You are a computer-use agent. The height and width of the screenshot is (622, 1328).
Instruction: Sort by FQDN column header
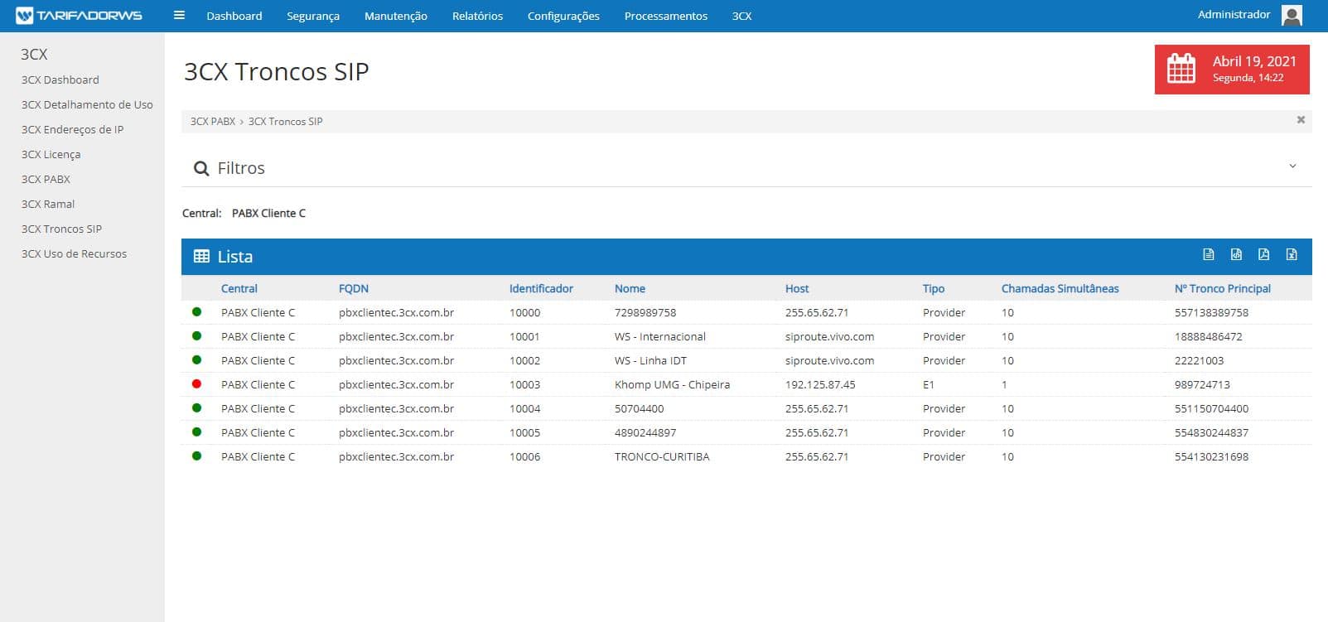coord(354,288)
